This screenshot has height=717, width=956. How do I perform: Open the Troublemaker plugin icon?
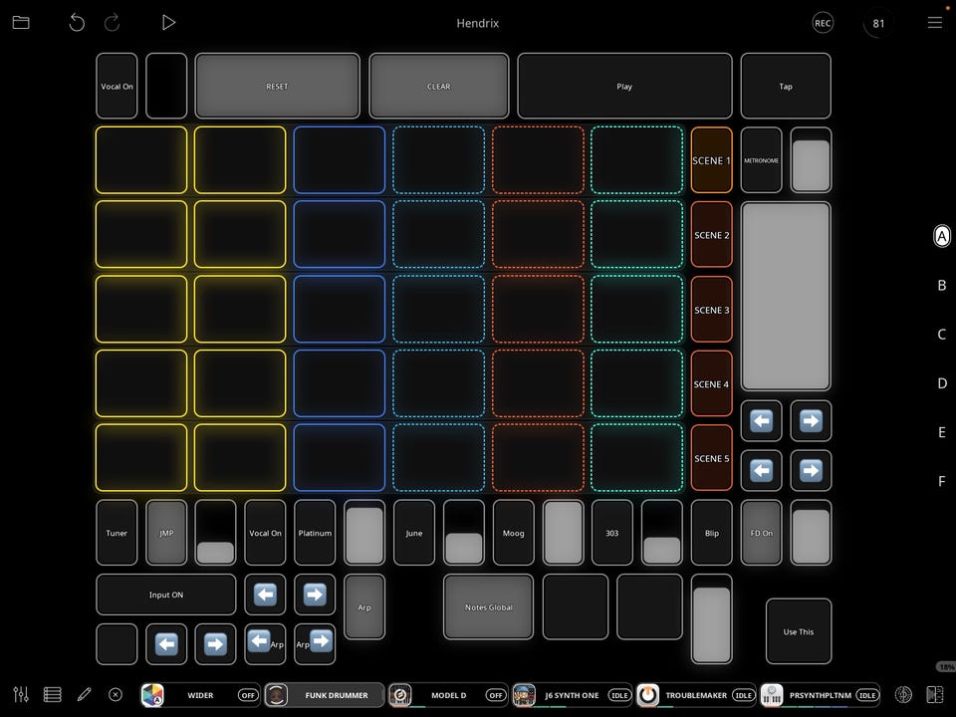coord(647,695)
